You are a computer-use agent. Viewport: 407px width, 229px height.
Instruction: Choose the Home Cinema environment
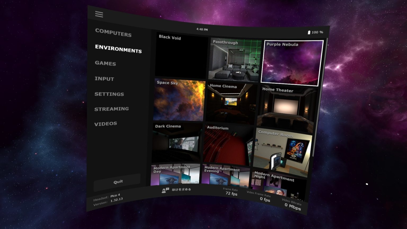click(231, 104)
